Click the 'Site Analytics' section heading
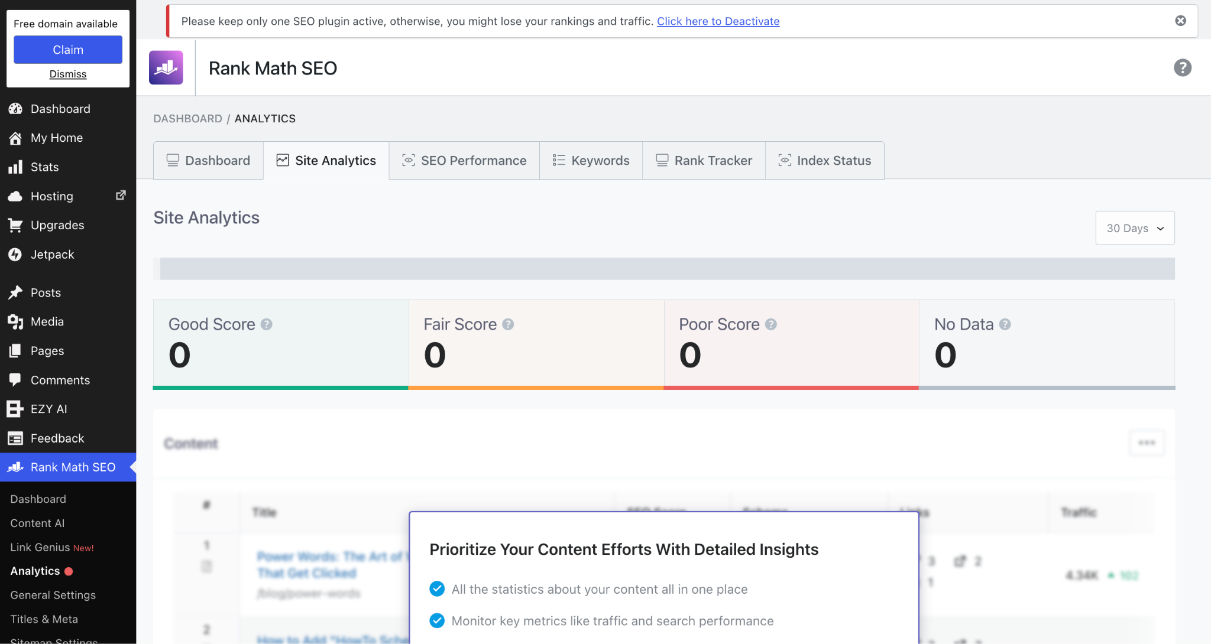This screenshot has width=1211, height=644. click(x=206, y=218)
